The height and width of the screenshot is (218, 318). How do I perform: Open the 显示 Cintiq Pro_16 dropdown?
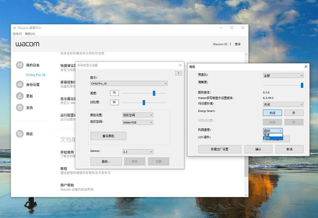[129, 83]
